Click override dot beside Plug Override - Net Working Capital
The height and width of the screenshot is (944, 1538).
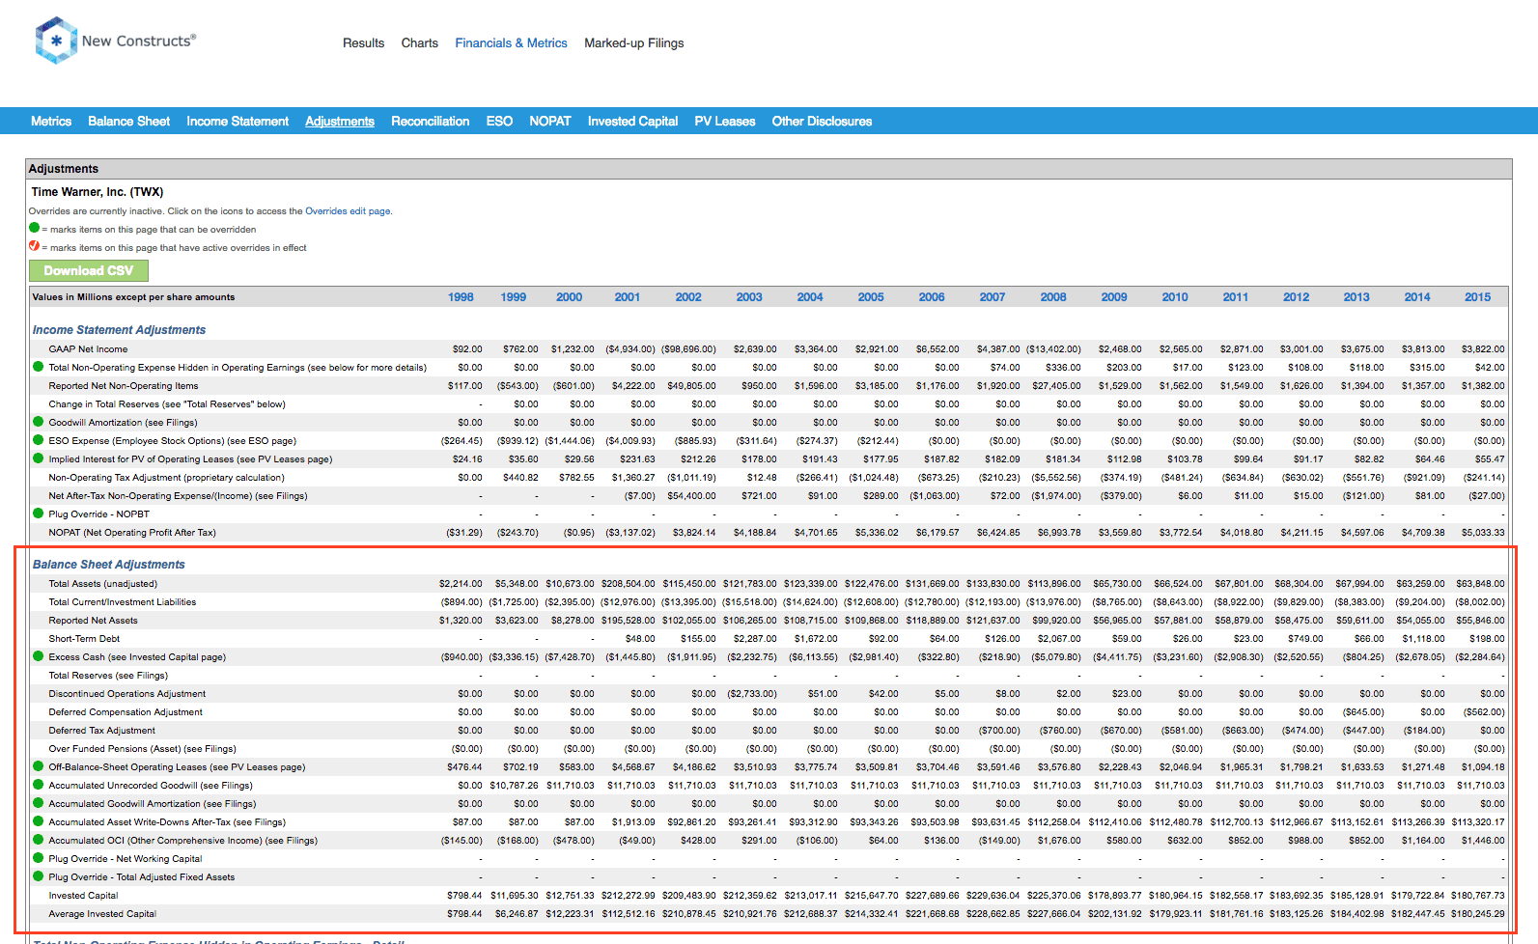click(x=39, y=858)
